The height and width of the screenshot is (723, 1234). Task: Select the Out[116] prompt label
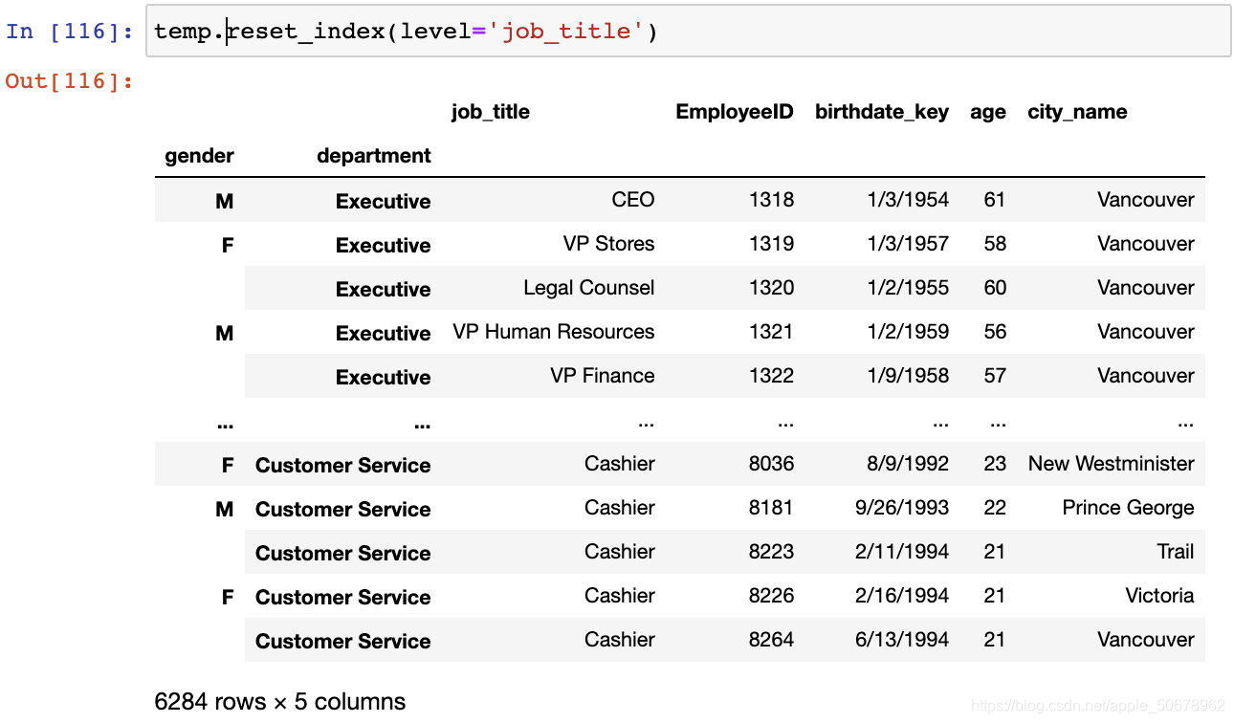(x=70, y=80)
